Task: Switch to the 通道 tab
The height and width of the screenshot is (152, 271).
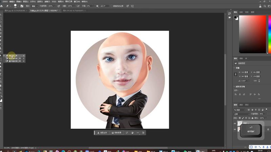Action: (x=241, y=105)
